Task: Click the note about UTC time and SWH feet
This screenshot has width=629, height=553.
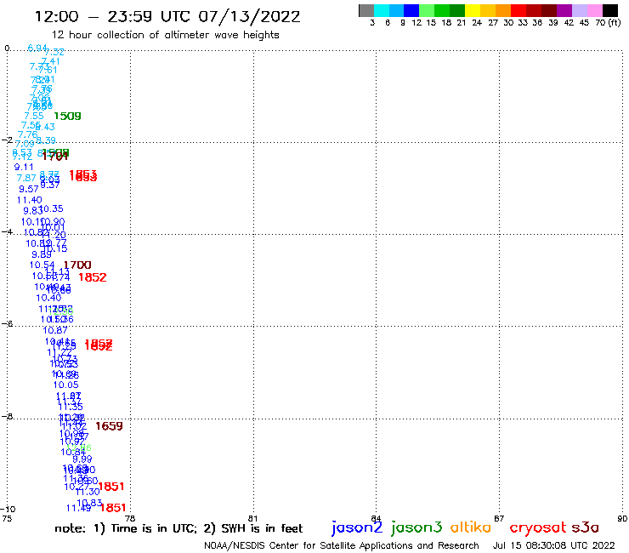Action: pos(178,528)
